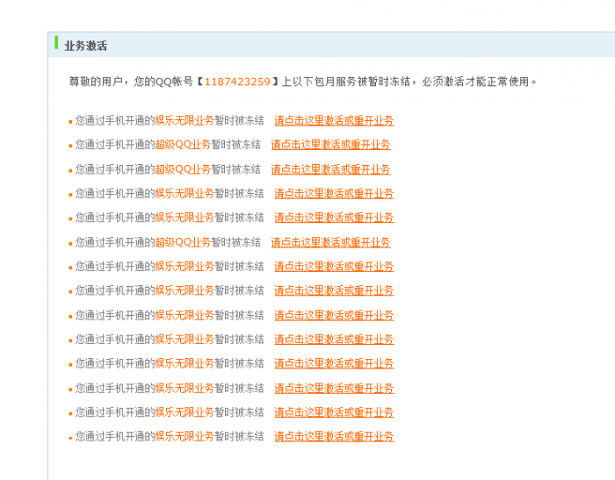Click 娱乐无限业务 text in the last row
This screenshot has height=480, width=615.
click(184, 436)
